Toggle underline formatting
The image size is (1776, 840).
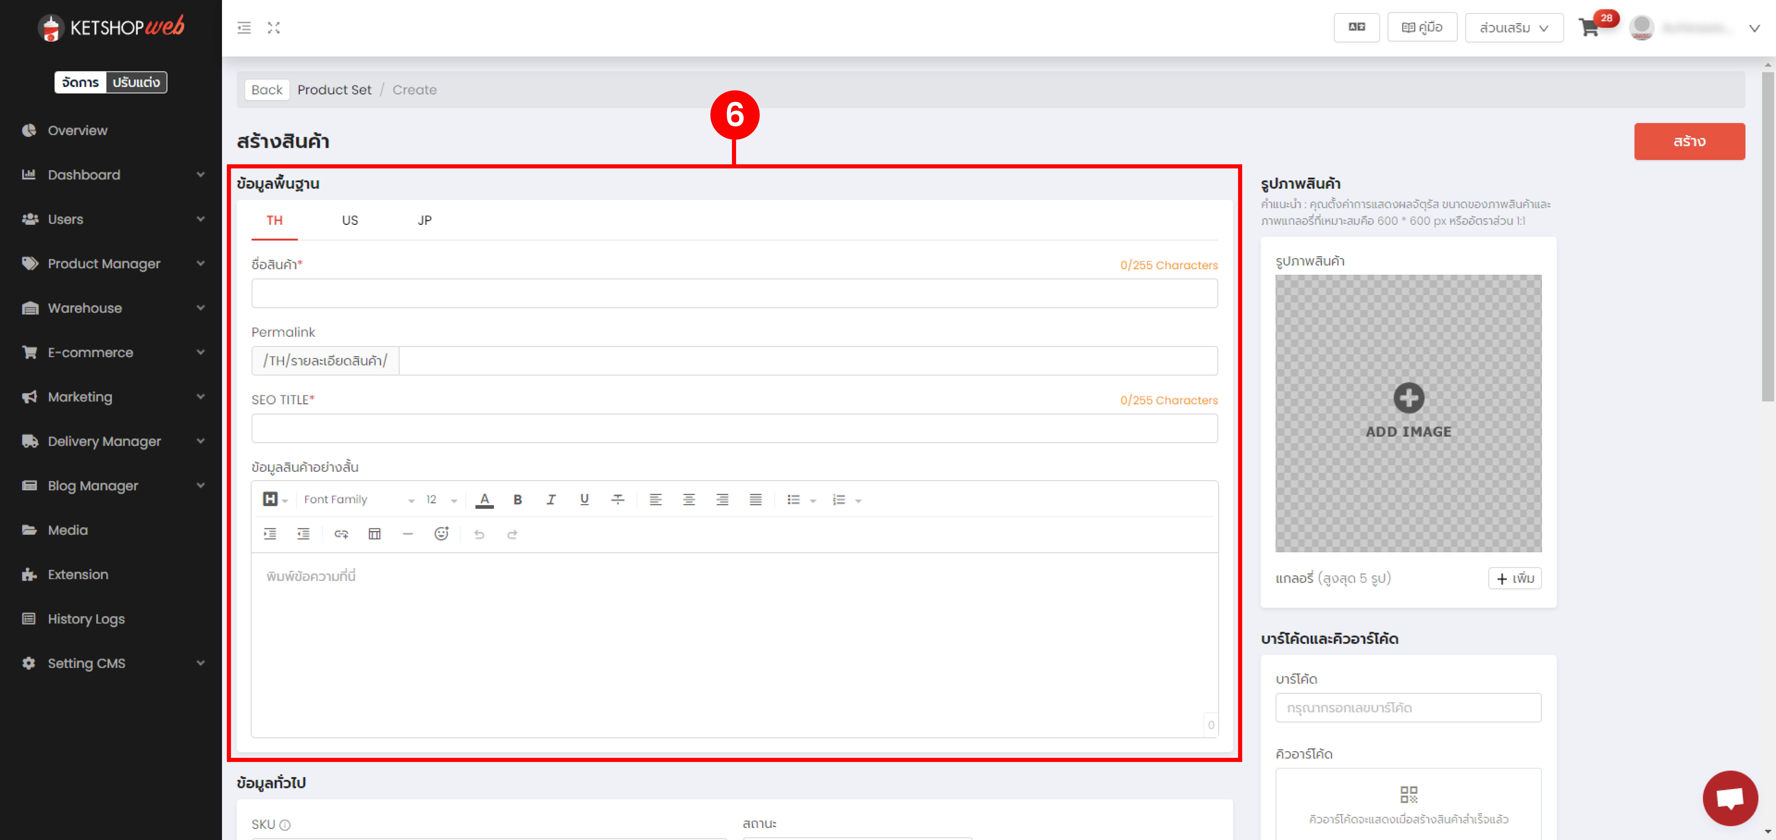click(x=585, y=499)
